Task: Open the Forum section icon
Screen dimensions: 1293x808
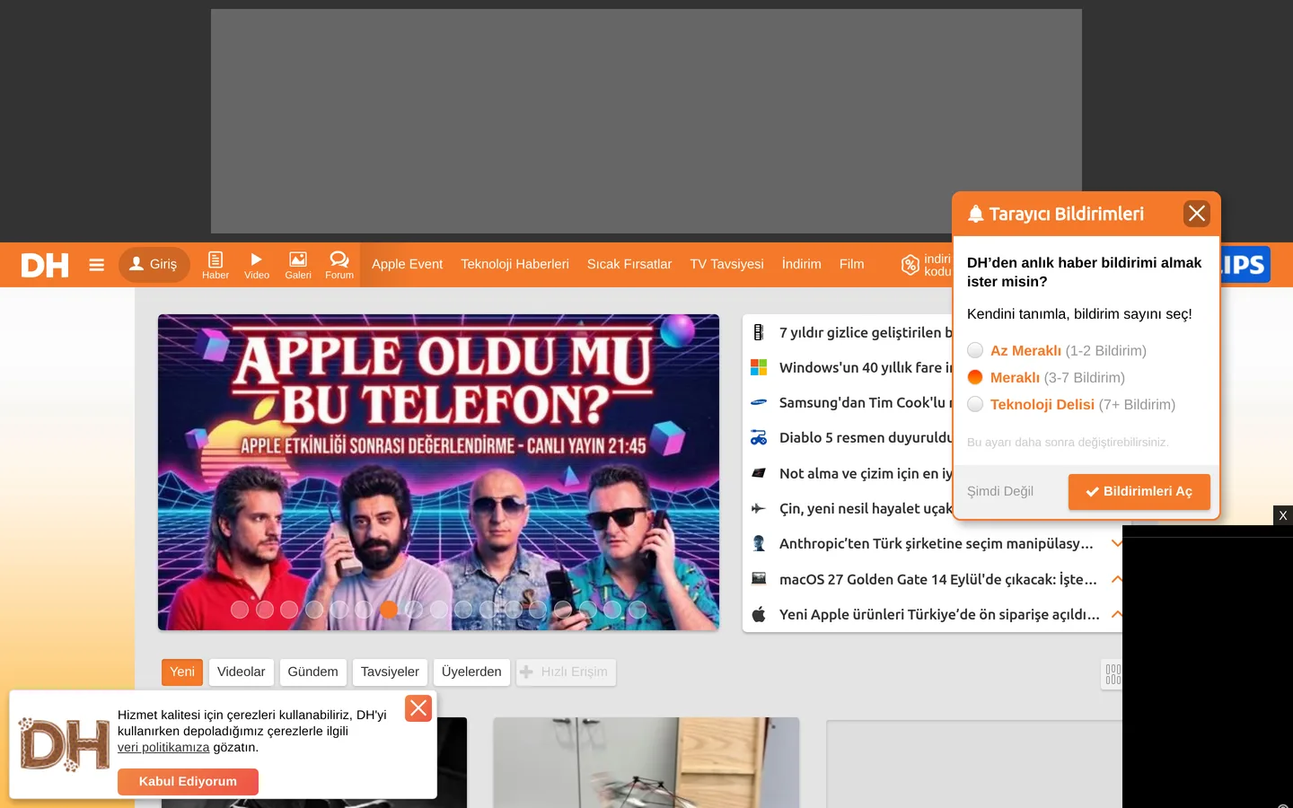Action: click(x=339, y=265)
